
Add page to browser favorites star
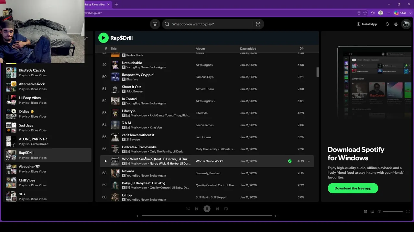tap(365, 13)
